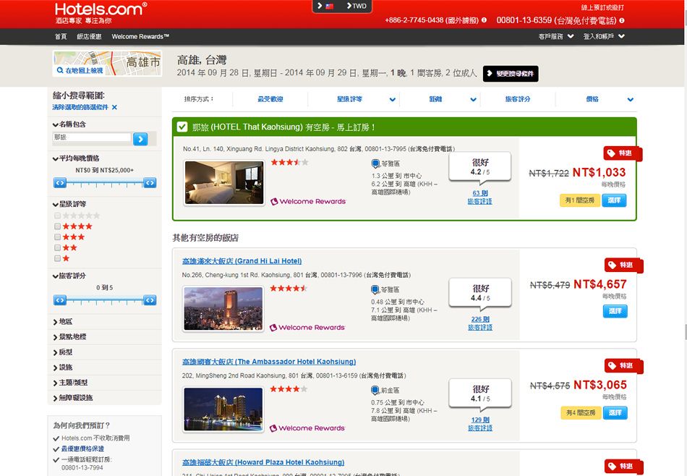Click district pin icon for HOTEL That Kaohsiung
Image resolution: width=687 pixels, height=476 pixels.
tap(375, 163)
